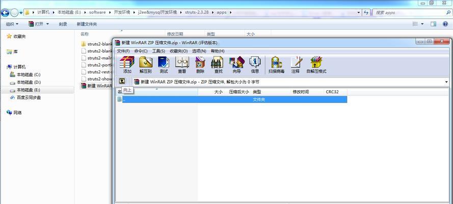Select struts2-portl file in Explorer list

tap(96, 65)
